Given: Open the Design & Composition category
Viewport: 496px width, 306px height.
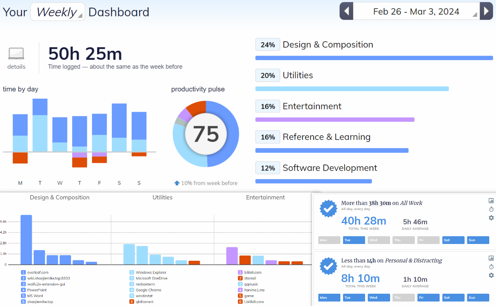Looking at the screenshot, I should coord(328,45).
